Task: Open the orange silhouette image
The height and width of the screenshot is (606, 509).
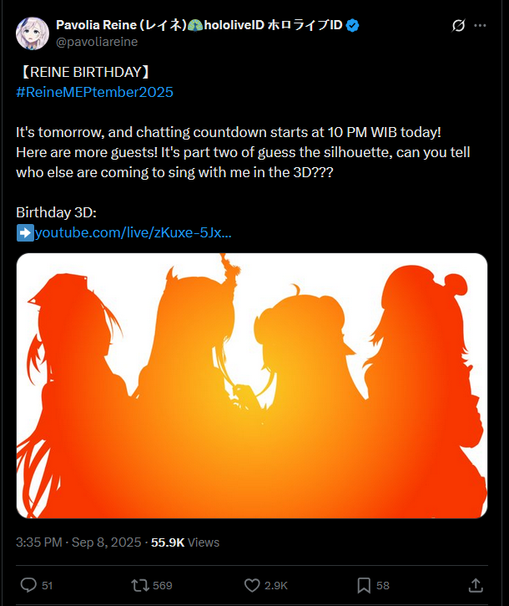Action: click(x=252, y=385)
